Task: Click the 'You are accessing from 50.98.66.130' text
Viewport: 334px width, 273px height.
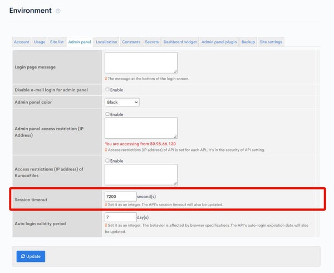Action: click(140, 144)
